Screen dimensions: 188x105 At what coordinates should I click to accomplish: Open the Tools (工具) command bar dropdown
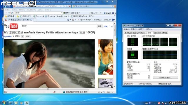point(107,20)
